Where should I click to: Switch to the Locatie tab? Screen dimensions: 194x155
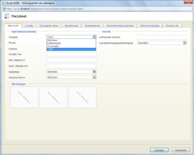tap(29, 26)
